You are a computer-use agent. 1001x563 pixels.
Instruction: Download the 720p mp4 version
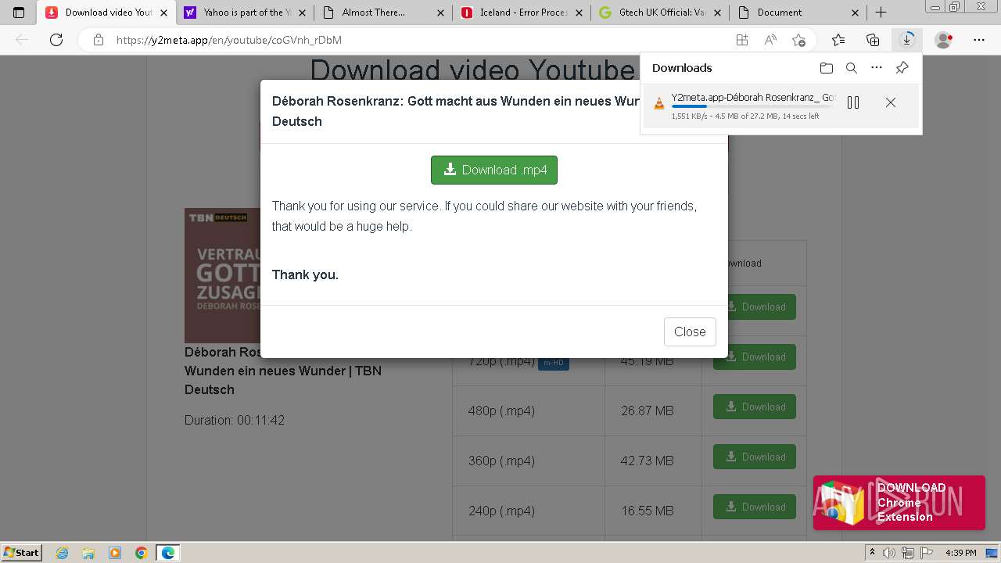click(x=755, y=357)
